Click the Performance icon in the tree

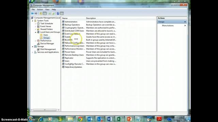38,41
